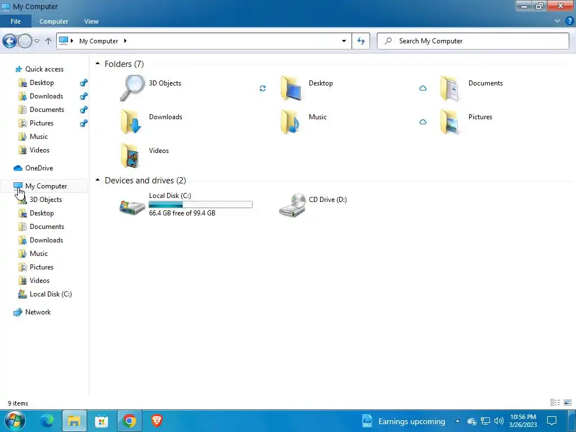Launch Brave browser from the taskbar

[x=157, y=421]
